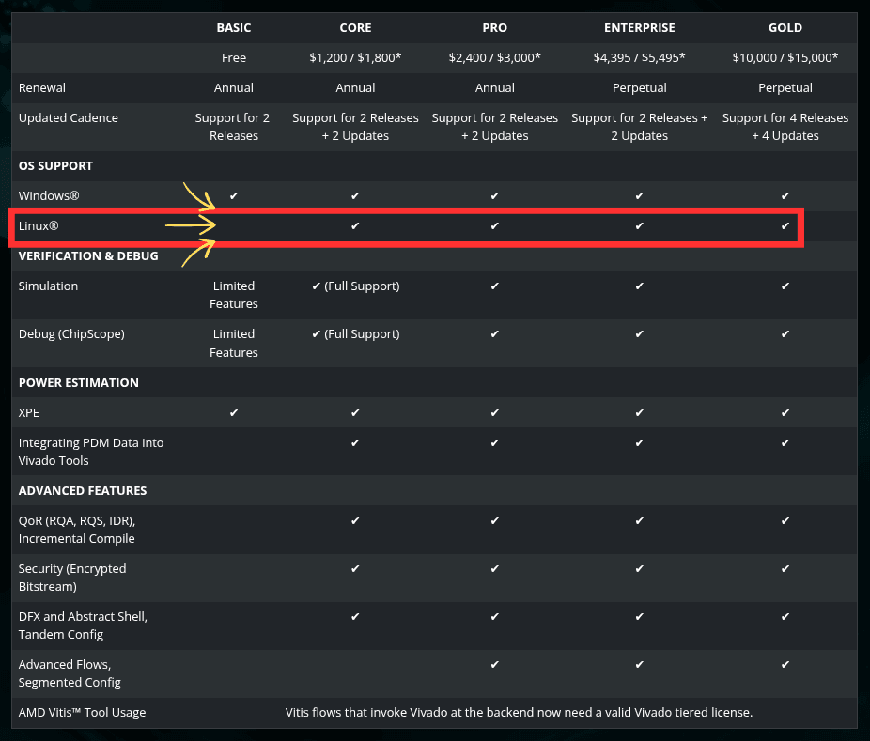Click 'QoR (RQA, RQS, IDR), Incremental Compile'

pos(76,530)
